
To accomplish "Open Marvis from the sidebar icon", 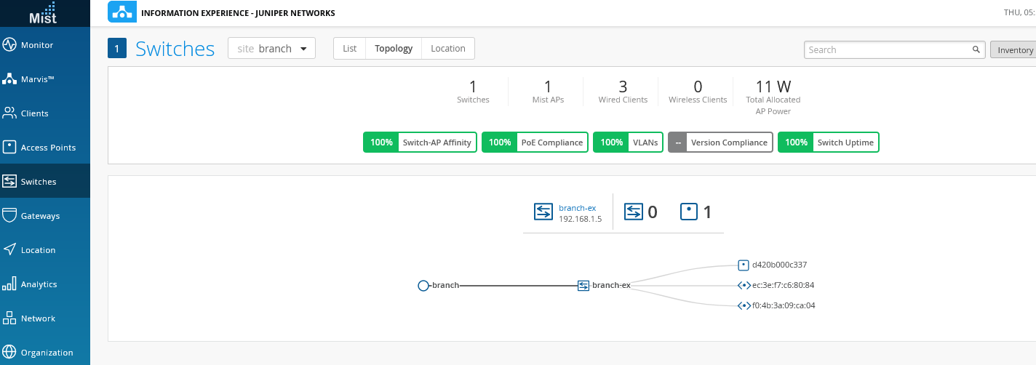I will [9, 79].
